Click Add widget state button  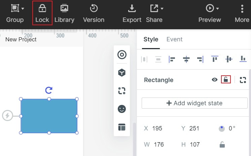[x=194, y=103]
